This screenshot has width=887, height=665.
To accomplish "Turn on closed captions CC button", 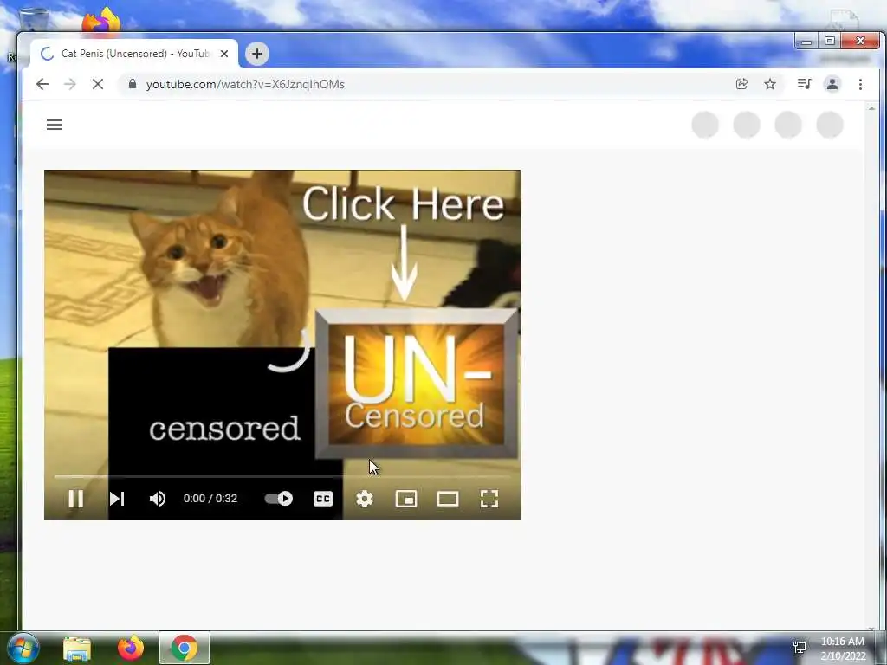I will (x=323, y=499).
